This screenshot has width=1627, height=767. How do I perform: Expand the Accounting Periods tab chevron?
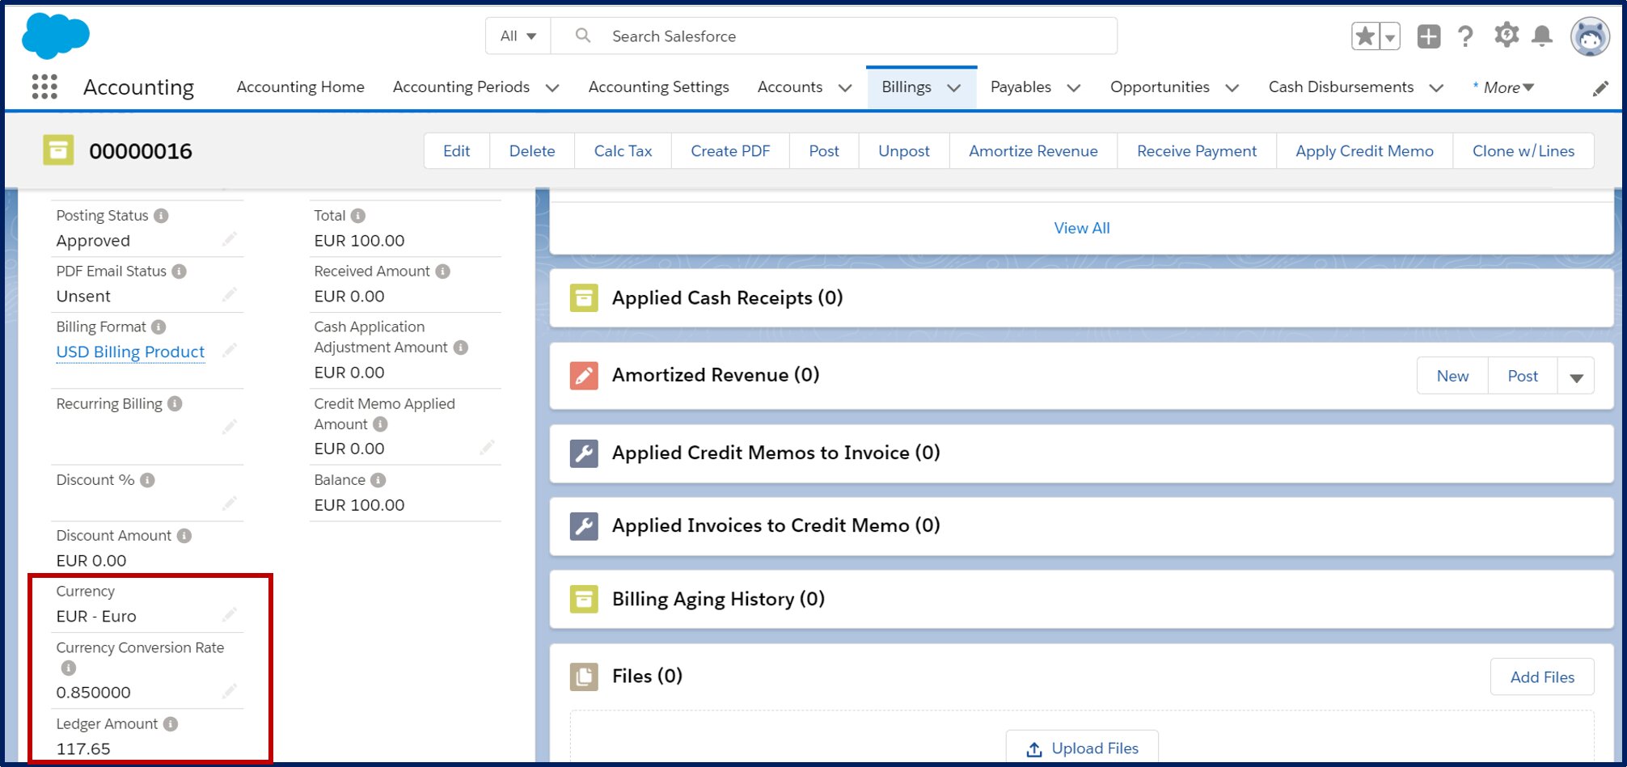(552, 88)
